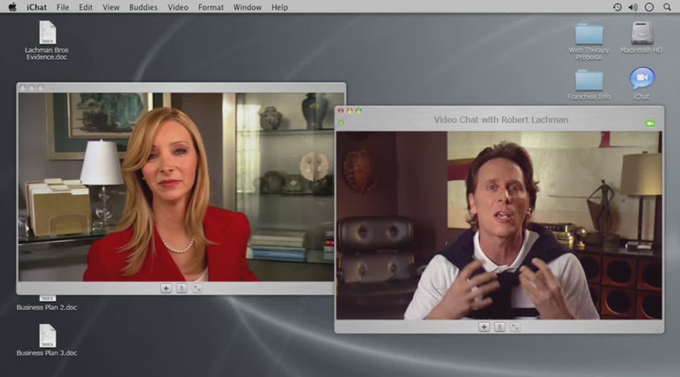The image size is (680, 377).
Task: Open the Buddies menu
Action: click(x=143, y=7)
